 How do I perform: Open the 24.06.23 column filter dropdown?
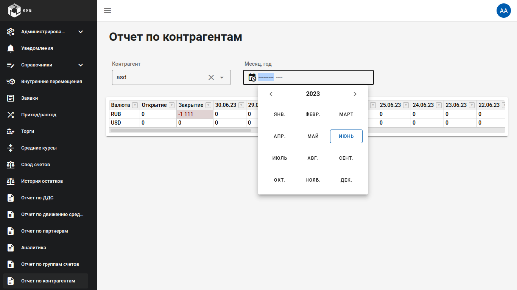pyautogui.click(x=439, y=105)
